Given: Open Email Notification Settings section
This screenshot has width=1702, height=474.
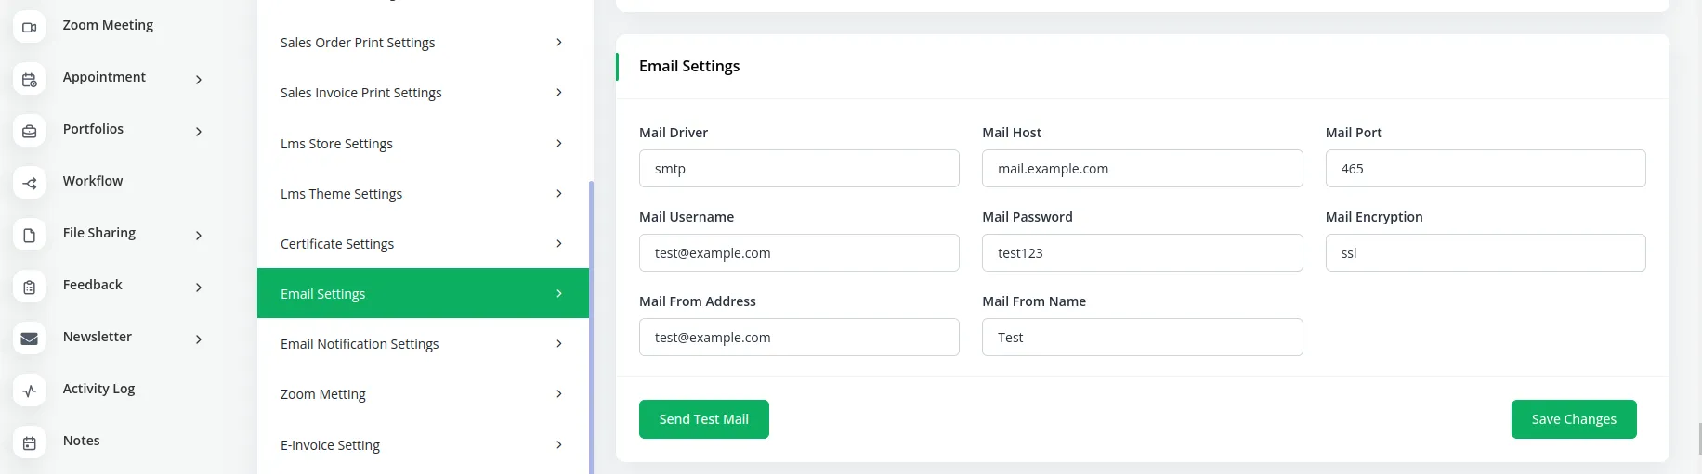Looking at the screenshot, I should [423, 344].
